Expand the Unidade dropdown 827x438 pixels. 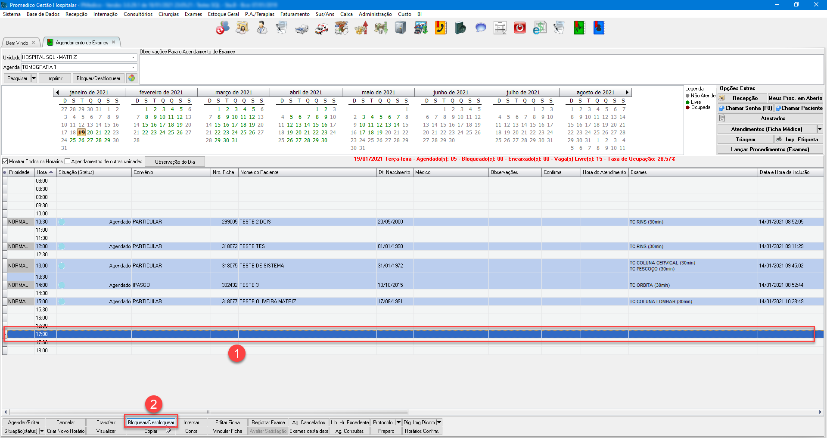[x=133, y=57]
